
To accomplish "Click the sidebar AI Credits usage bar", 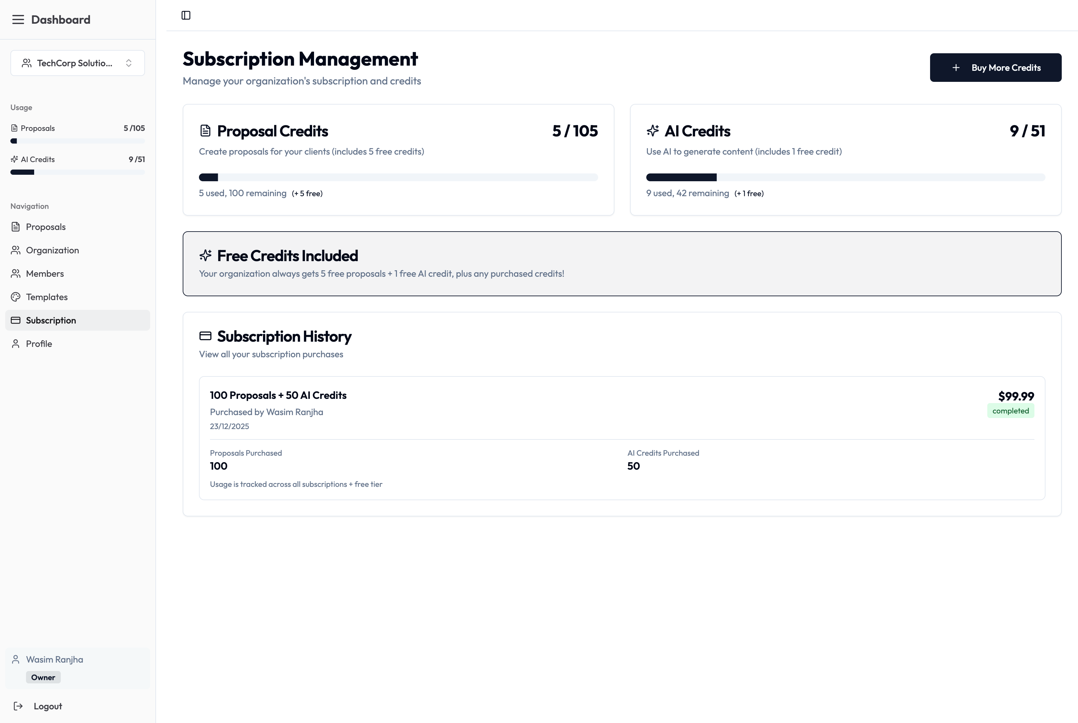I will (x=77, y=172).
